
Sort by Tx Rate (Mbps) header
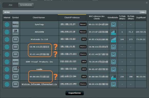coord(122,18)
